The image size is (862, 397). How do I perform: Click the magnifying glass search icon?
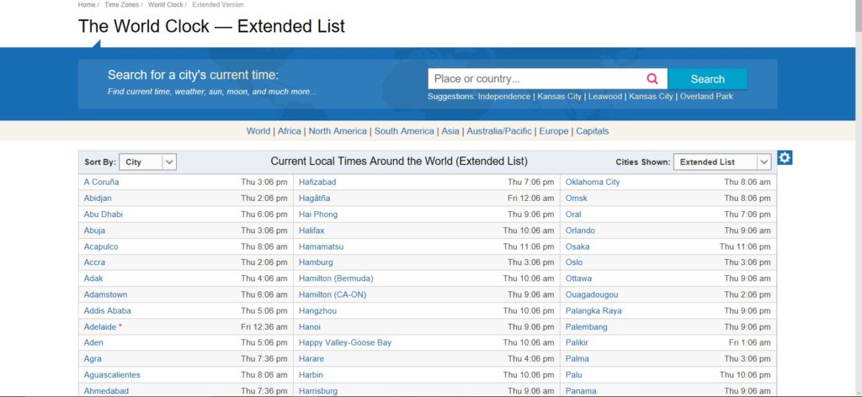tap(652, 79)
